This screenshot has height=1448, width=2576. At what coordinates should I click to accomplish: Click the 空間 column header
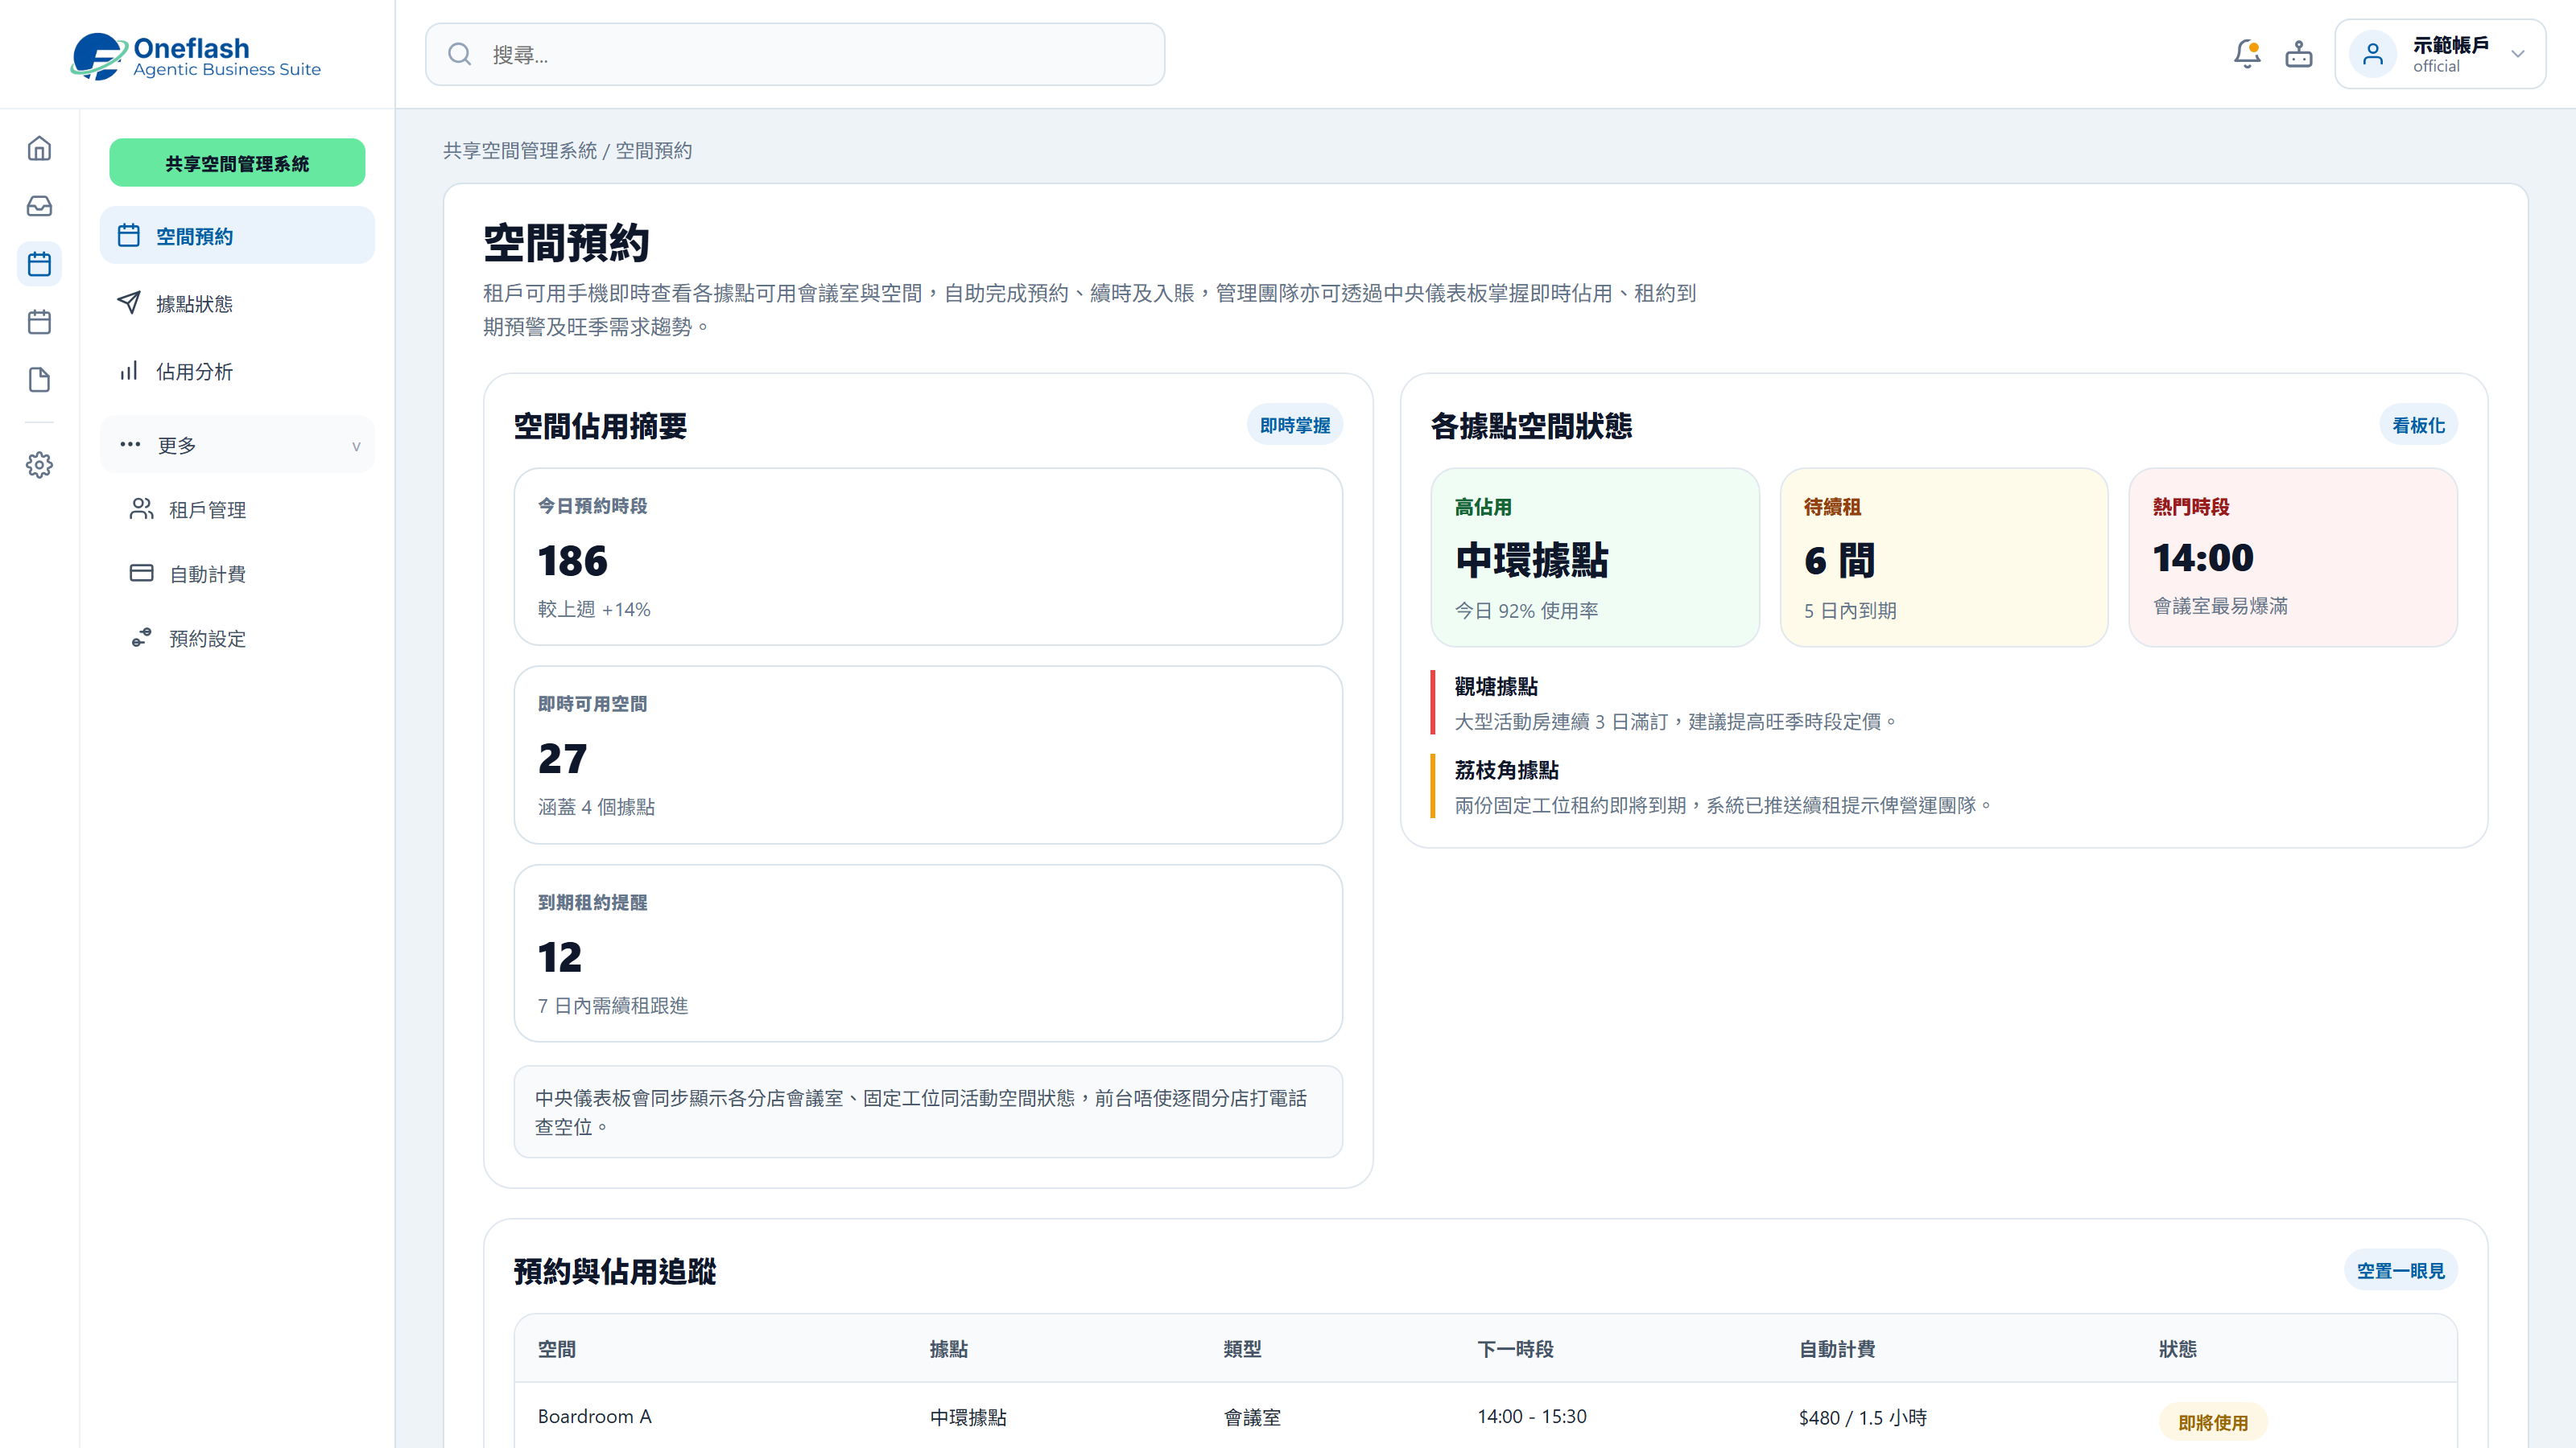coord(557,1349)
